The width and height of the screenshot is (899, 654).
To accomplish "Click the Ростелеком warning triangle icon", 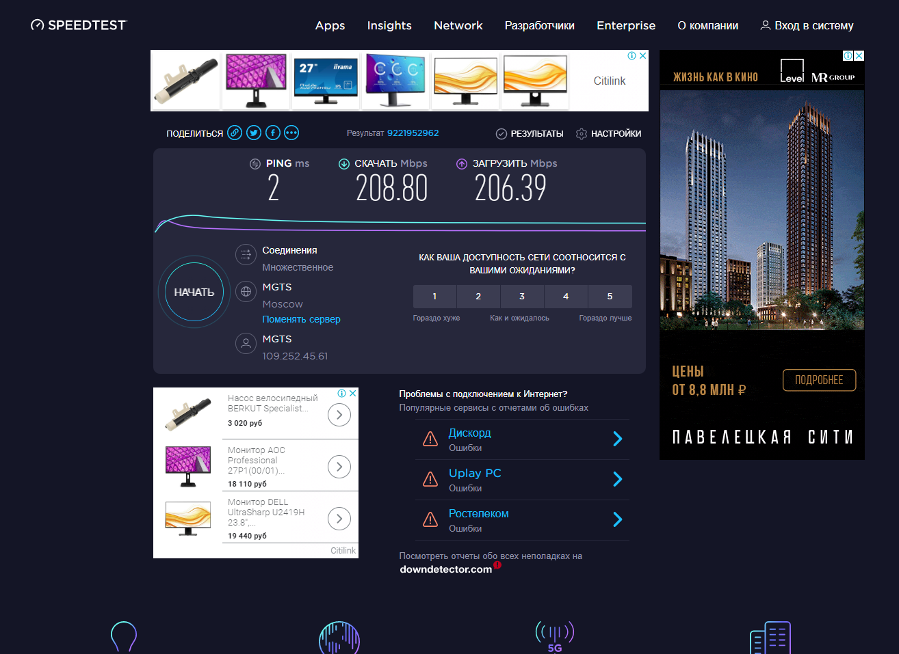I will tap(430, 519).
